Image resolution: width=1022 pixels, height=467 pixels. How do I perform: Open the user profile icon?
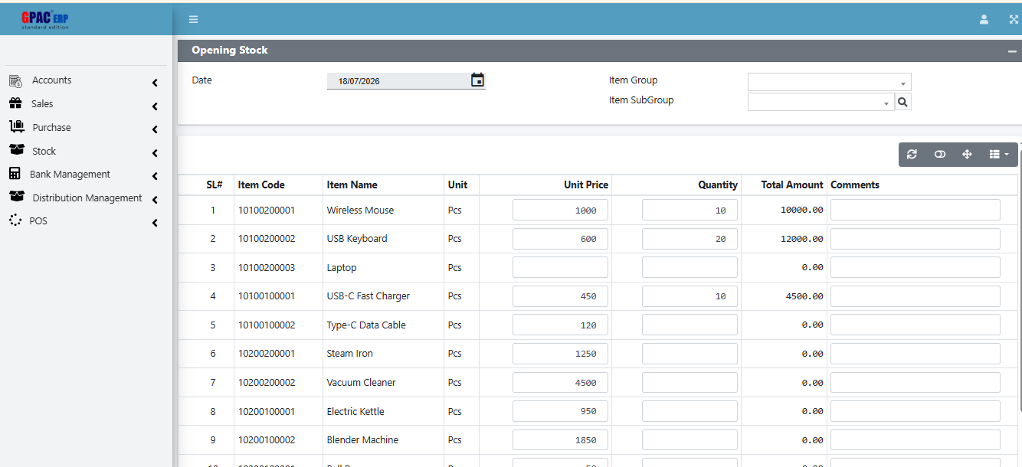point(984,20)
